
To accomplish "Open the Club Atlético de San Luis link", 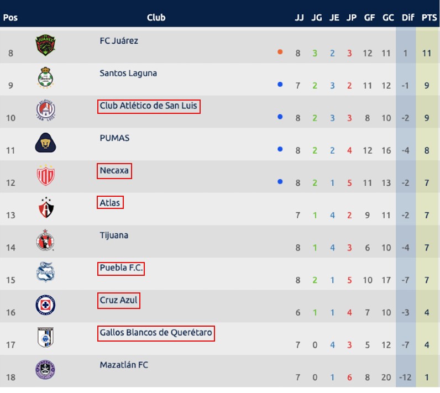I will [149, 106].
